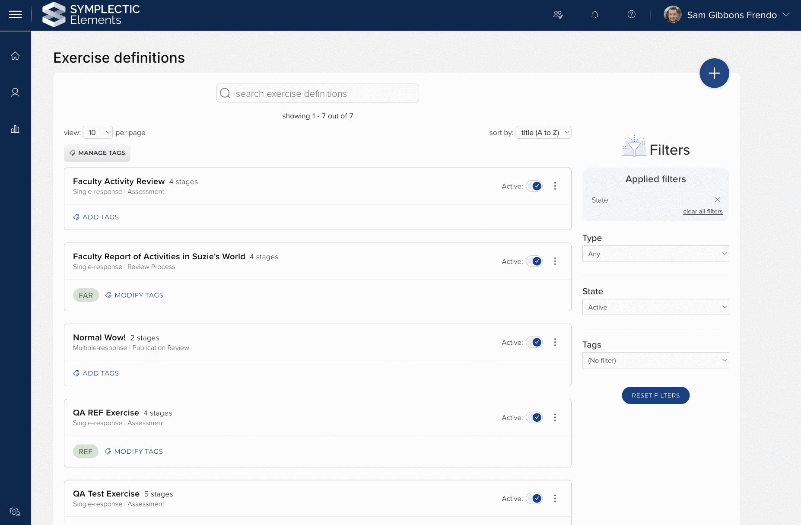Open the Type filter dropdown
The width and height of the screenshot is (801, 525).
[655, 254]
